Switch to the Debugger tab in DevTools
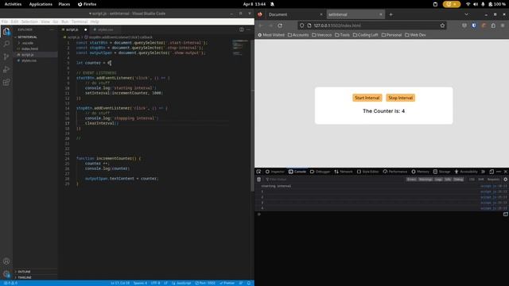The height and width of the screenshot is (286, 509). click(x=320, y=172)
